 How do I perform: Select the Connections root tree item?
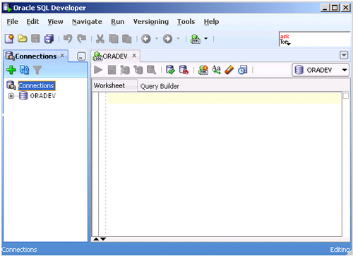coord(37,86)
